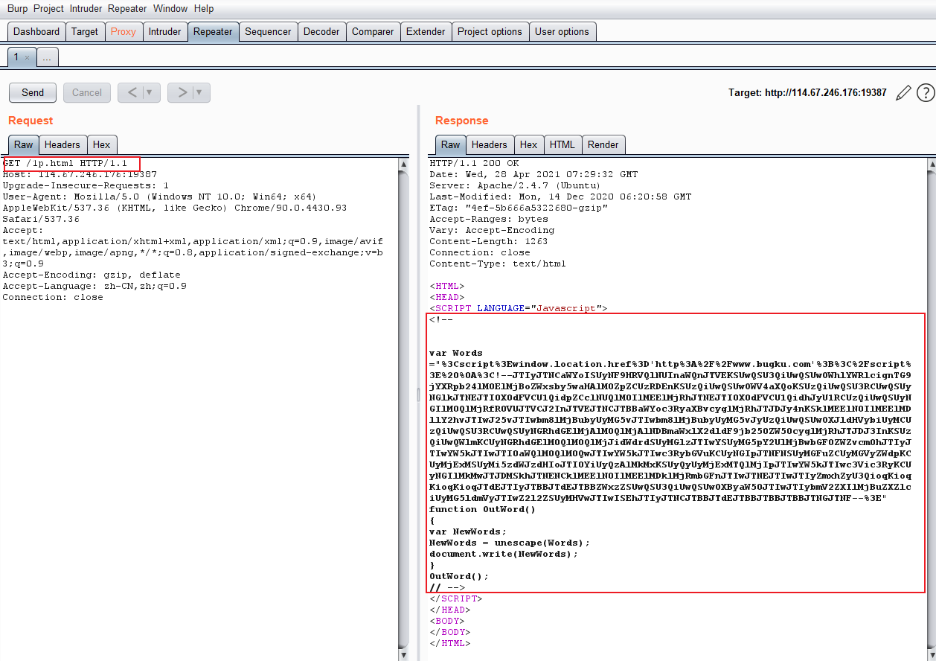936x661 pixels.
Task: Go back with the < history button
Action: pyautogui.click(x=132, y=92)
